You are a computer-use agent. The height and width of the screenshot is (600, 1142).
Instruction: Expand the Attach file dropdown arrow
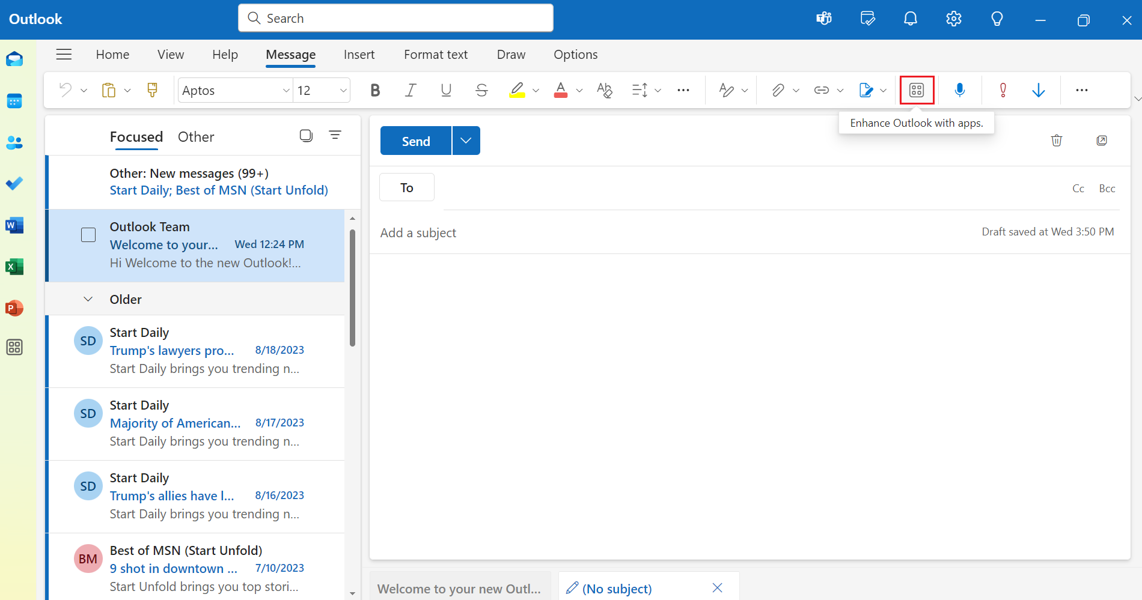(x=796, y=91)
